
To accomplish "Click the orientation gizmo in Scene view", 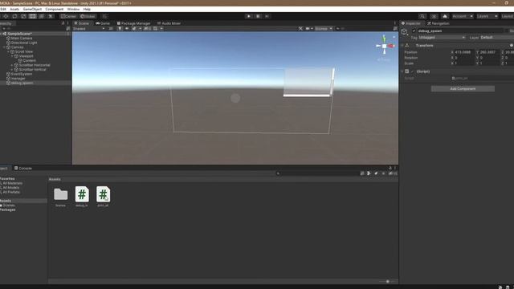I will click(x=384, y=47).
